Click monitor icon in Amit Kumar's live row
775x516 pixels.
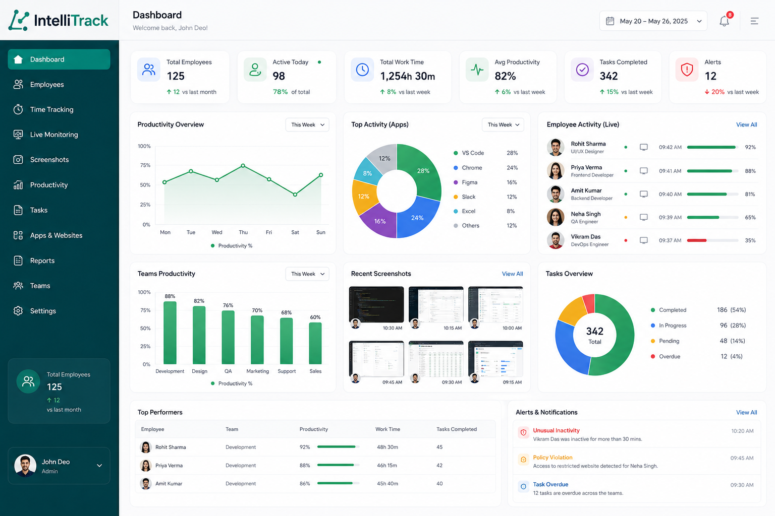click(644, 194)
